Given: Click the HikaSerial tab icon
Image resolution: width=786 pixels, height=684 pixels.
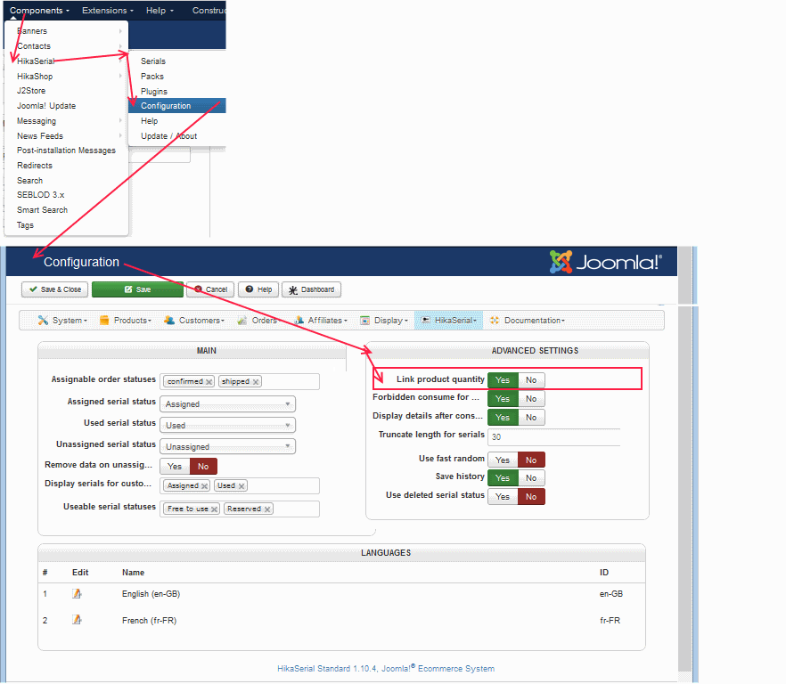Looking at the screenshot, I should [426, 321].
